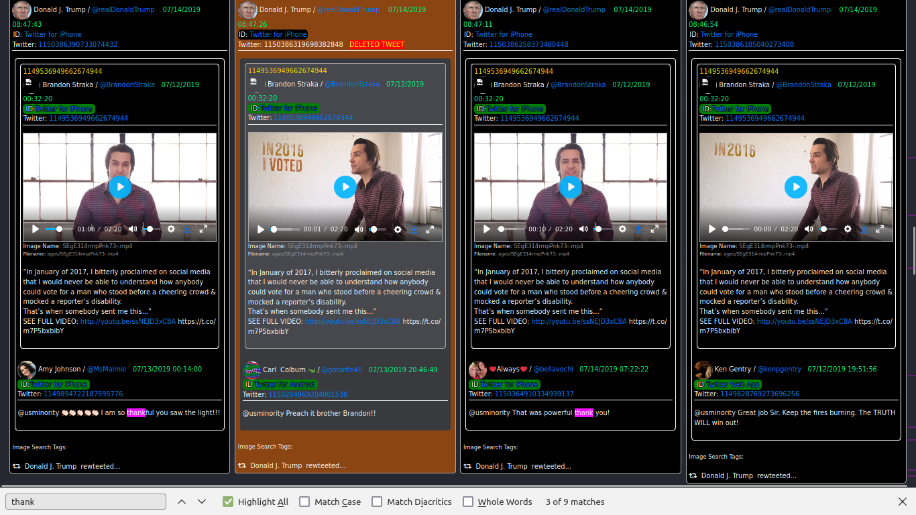
Task: Play the video showing 01:06 elapsed time
Action: 36,229
